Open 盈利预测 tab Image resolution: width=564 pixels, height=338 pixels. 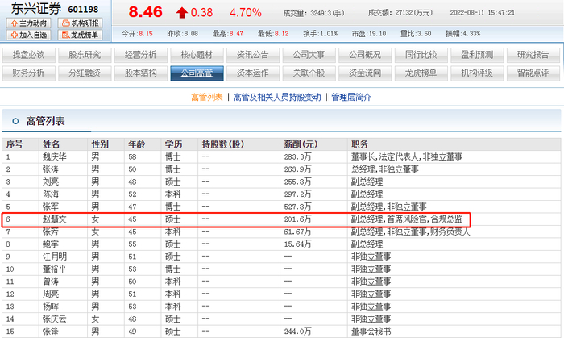coord(478,55)
